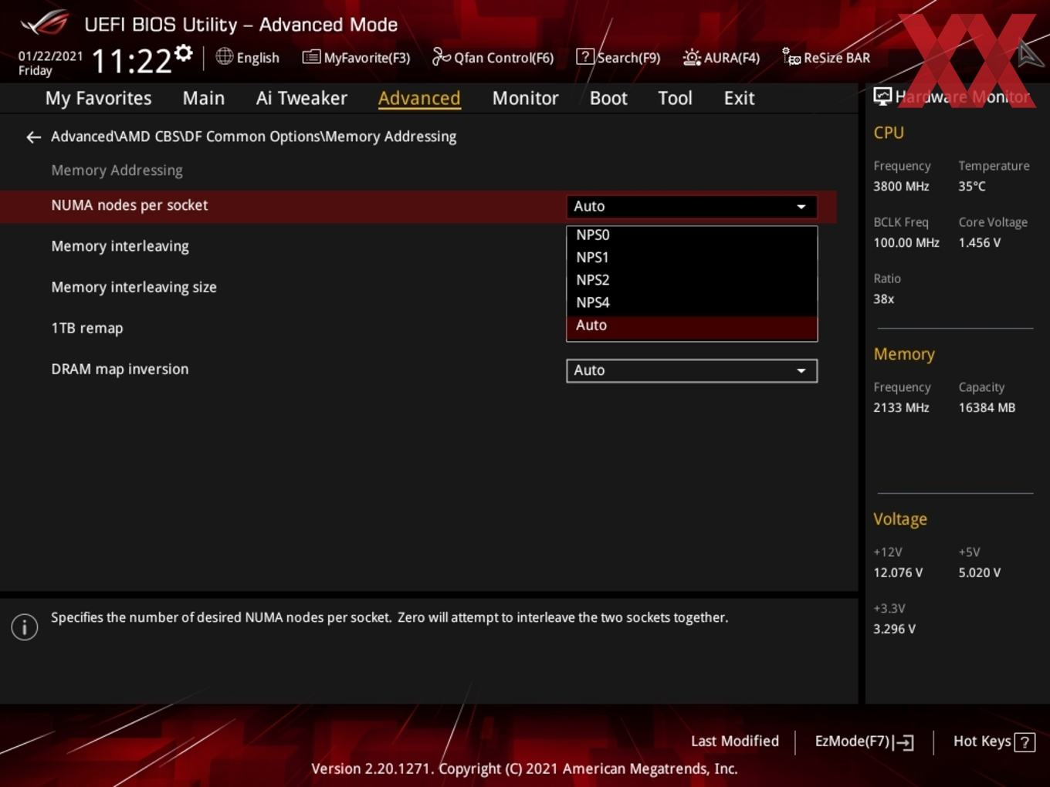Switch to My Favorites tab
Viewport: 1050px width, 787px height.
98,98
